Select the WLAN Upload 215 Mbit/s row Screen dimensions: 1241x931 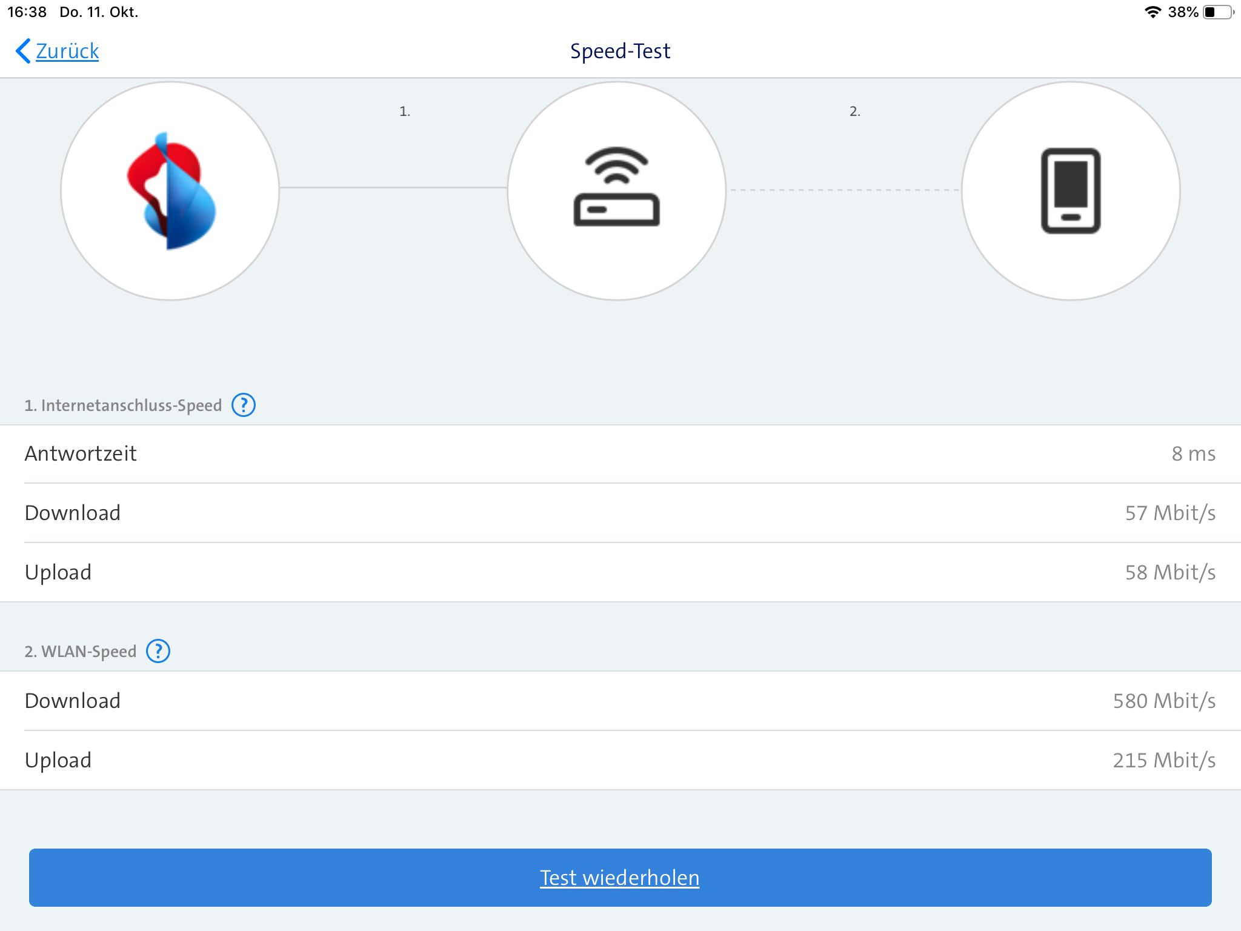pyautogui.click(x=620, y=760)
